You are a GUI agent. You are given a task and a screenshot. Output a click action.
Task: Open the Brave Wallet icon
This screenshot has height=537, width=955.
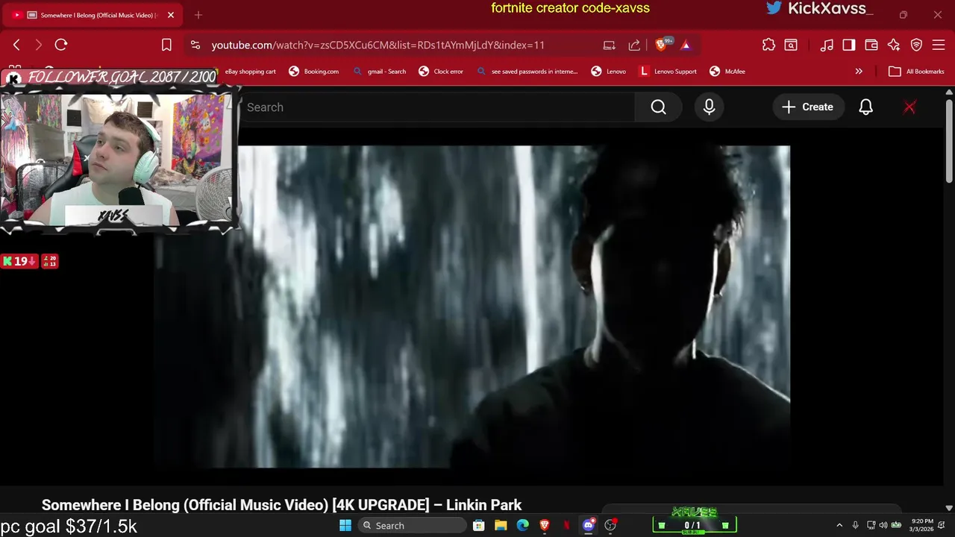coord(871,45)
